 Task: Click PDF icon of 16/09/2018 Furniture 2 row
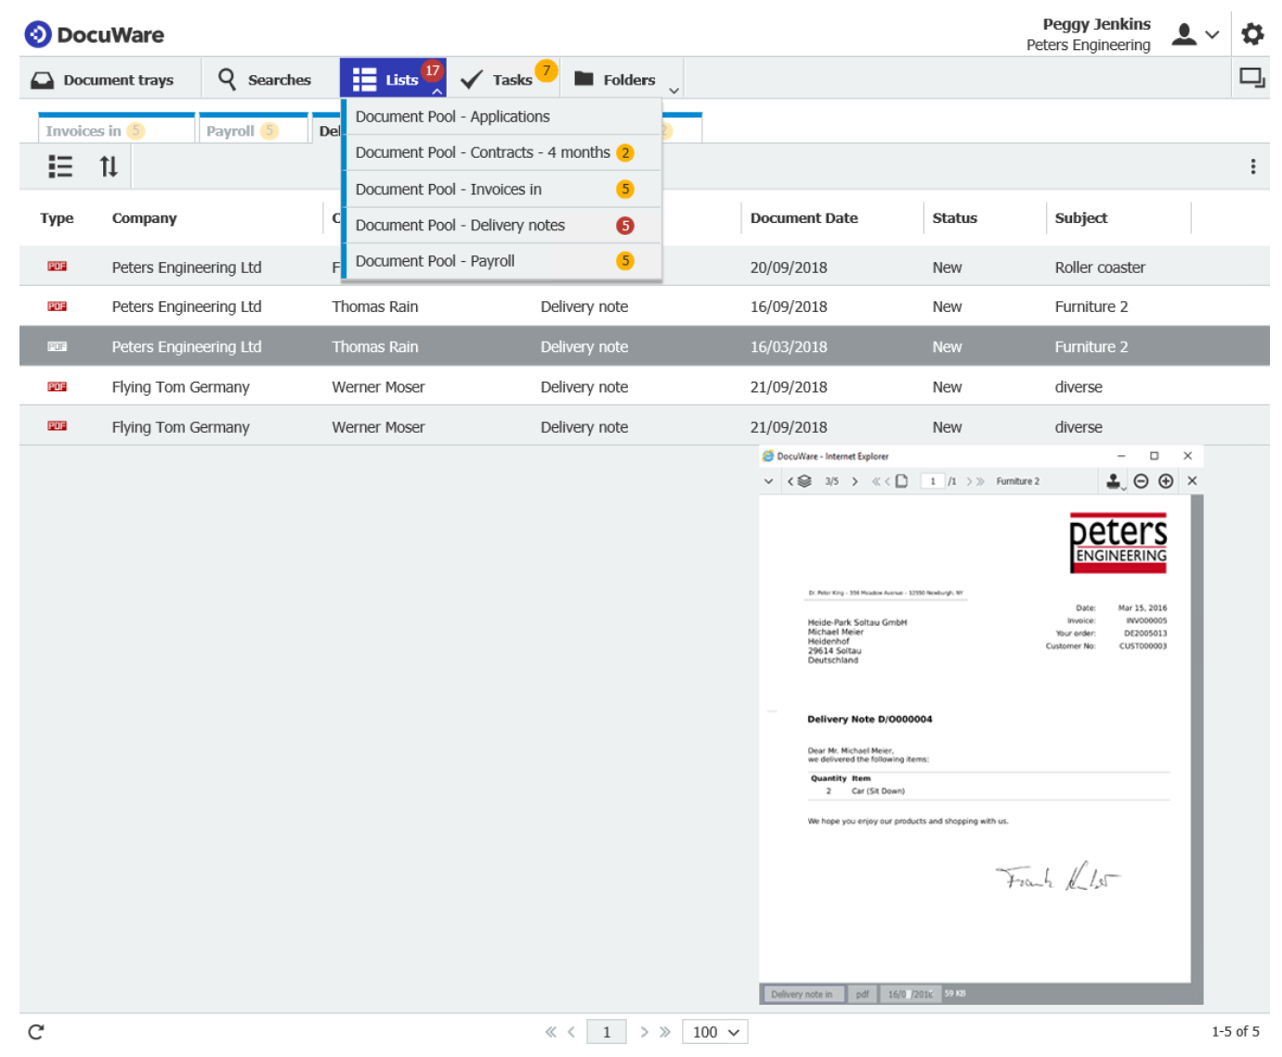pos(57,307)
